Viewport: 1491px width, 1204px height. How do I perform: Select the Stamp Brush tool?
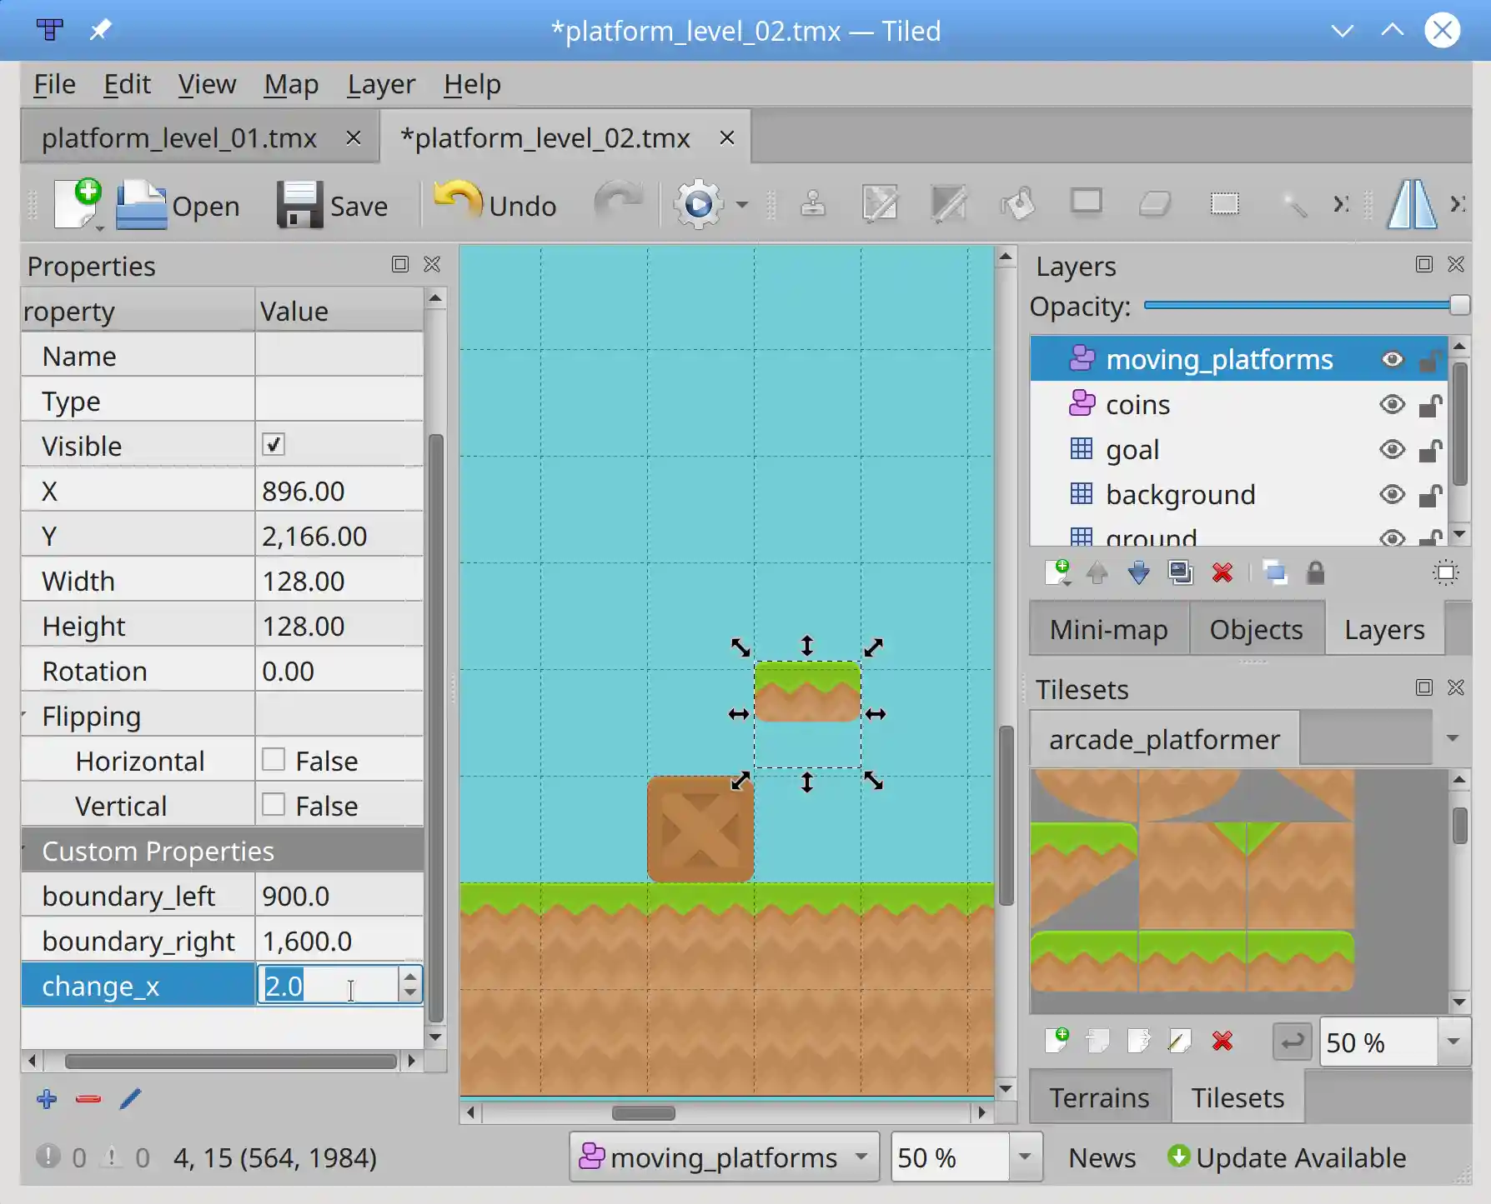coord(813,203)
